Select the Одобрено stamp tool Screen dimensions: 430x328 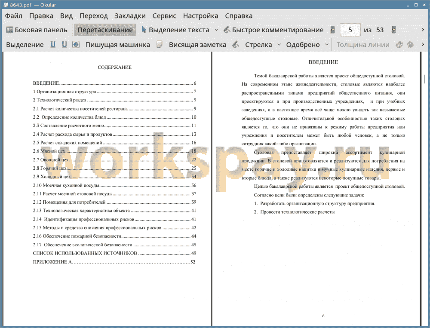(303, 45)
